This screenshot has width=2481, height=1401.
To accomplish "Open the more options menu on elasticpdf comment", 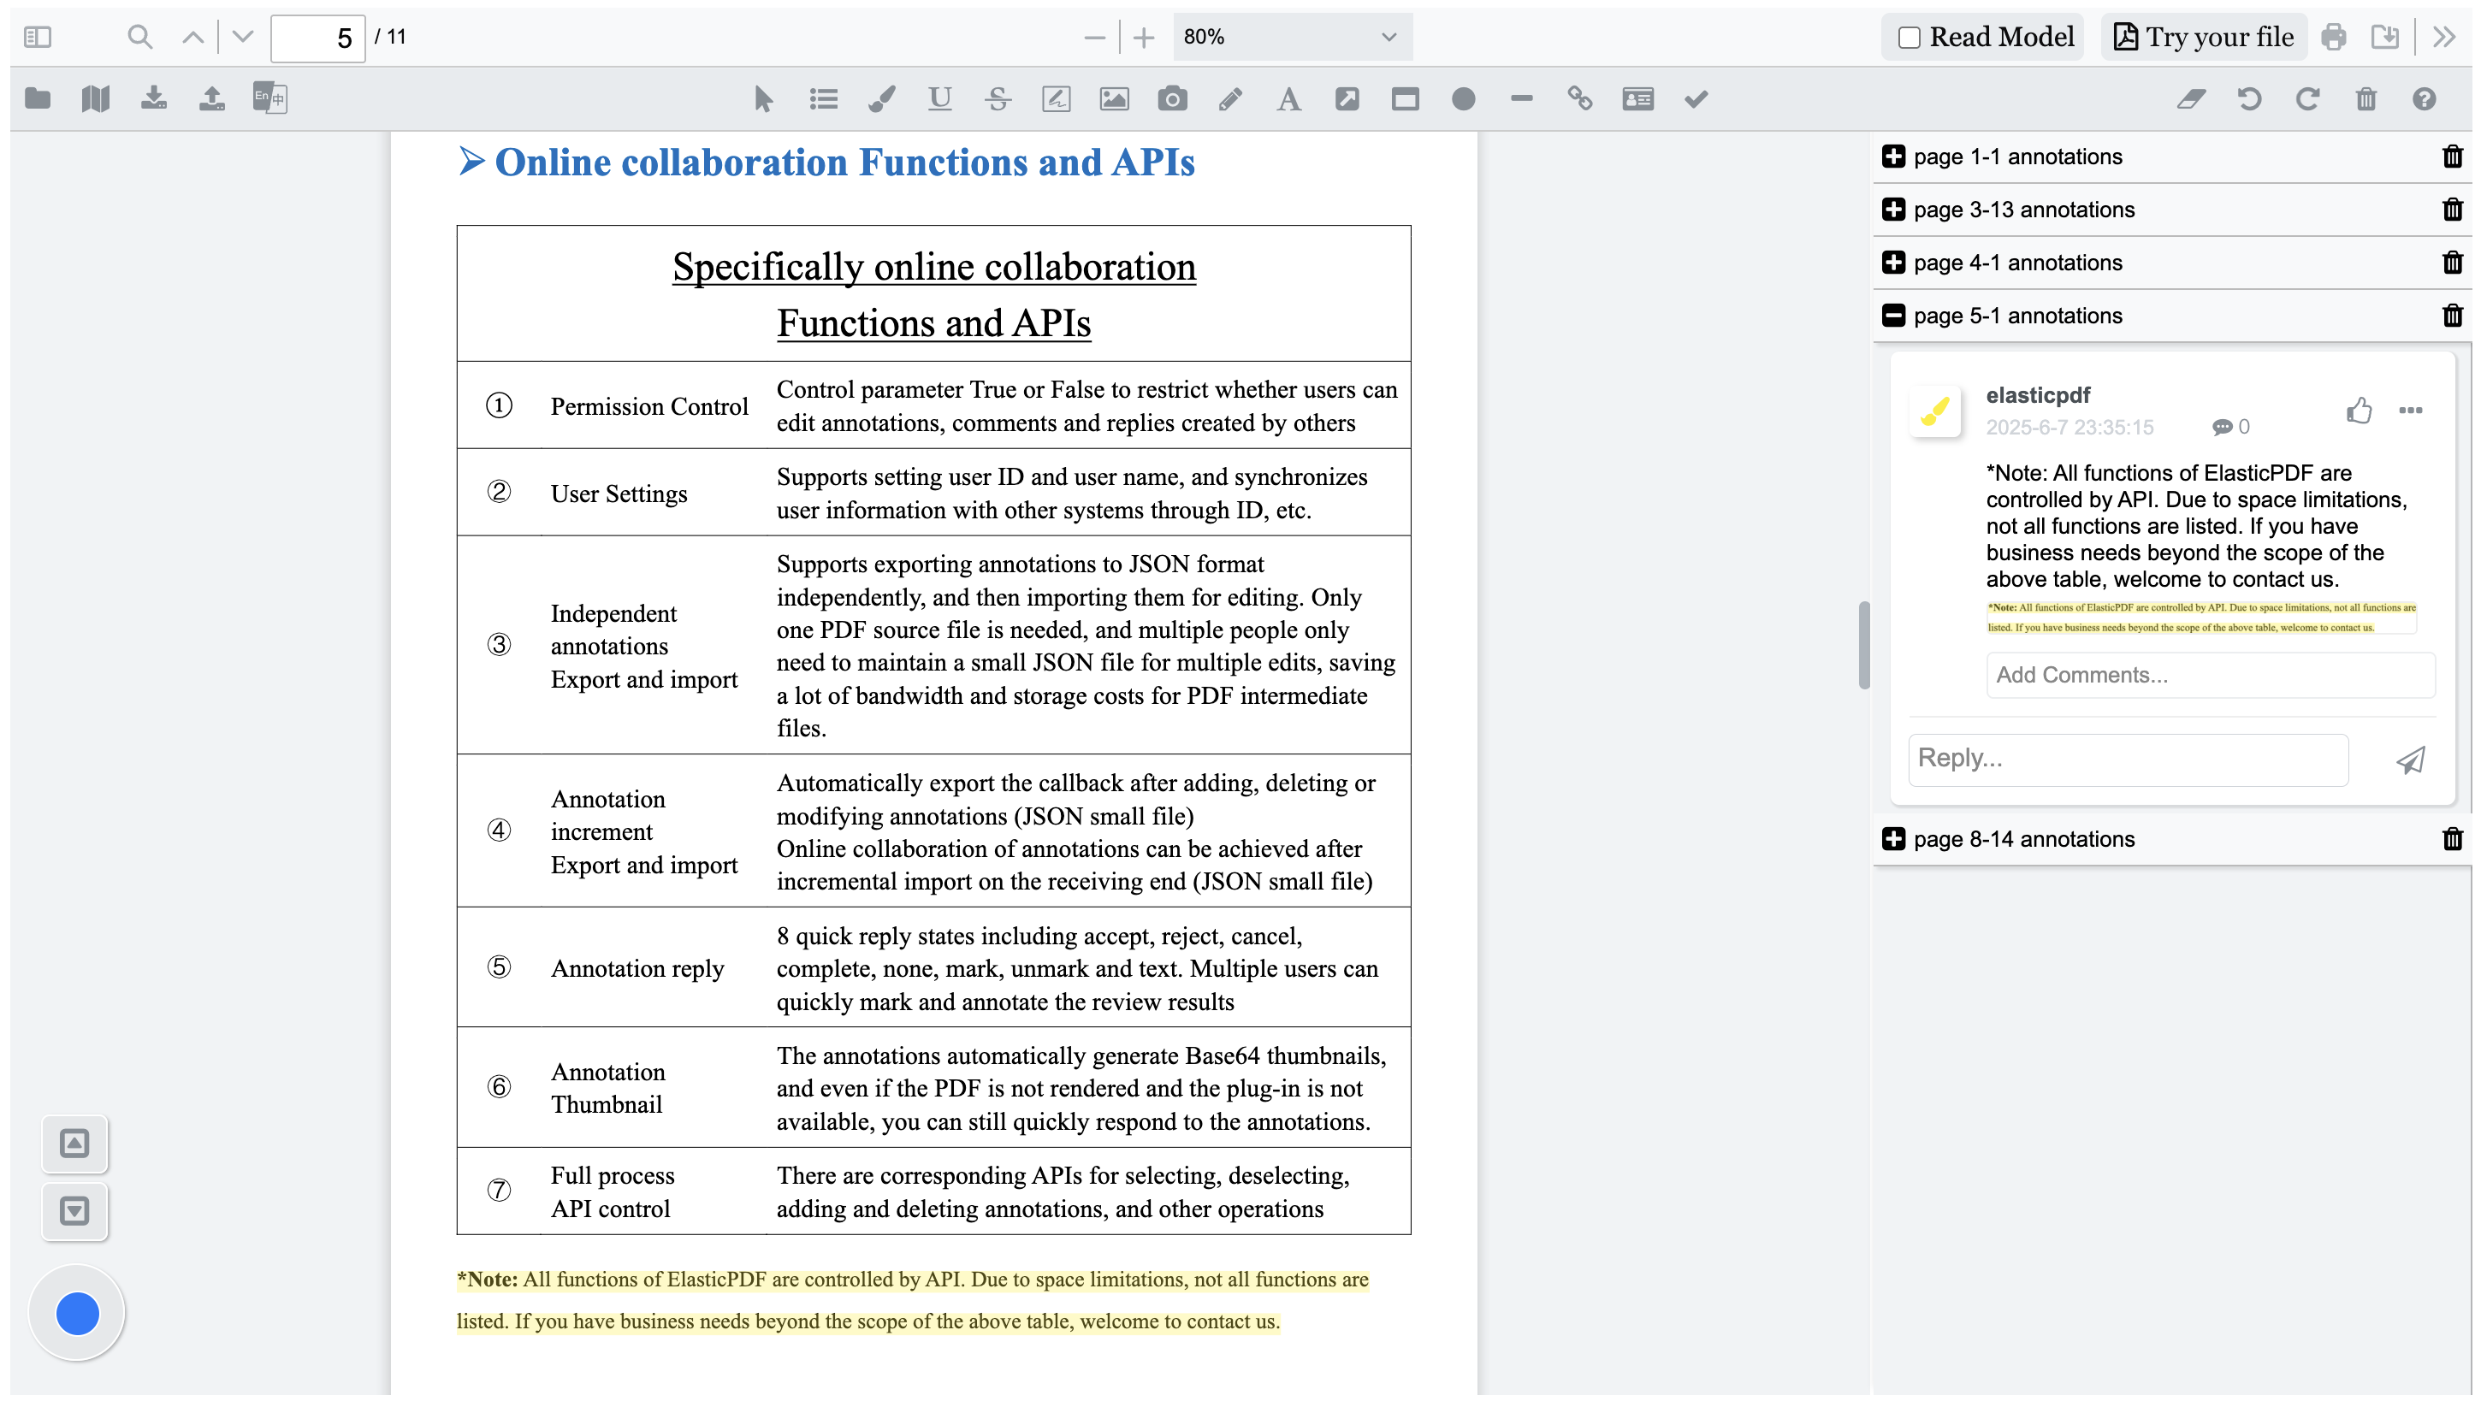I will 2411,411.
